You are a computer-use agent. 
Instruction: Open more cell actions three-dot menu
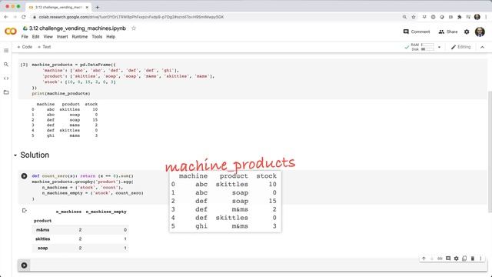click(480, 259)
